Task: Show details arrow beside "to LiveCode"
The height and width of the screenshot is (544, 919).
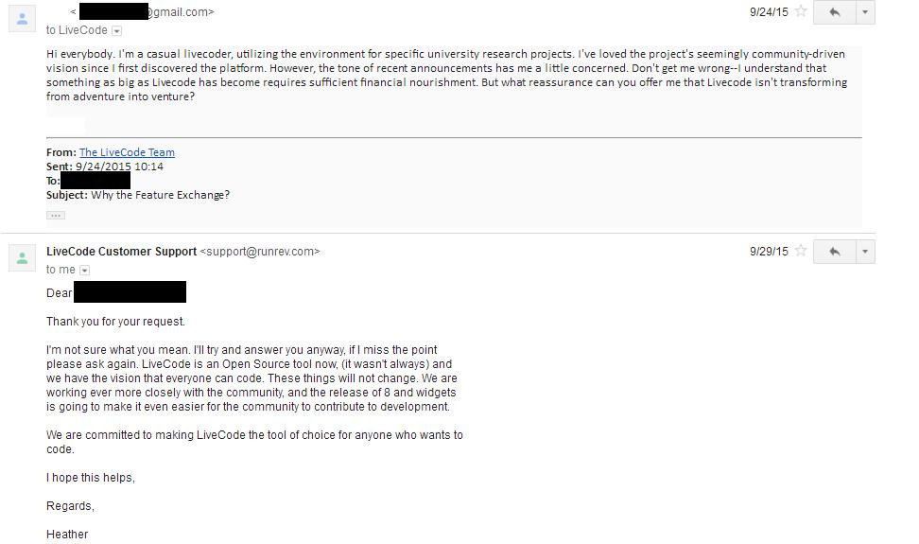Action: pos(117,31)
